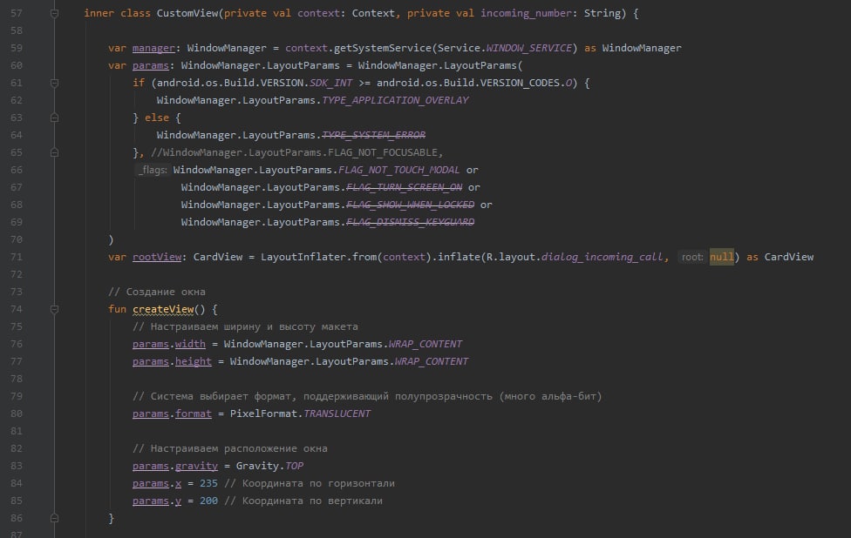Click deprecated FLAG_SHOW_WHEN_LOCKED constant

point(411,205)
